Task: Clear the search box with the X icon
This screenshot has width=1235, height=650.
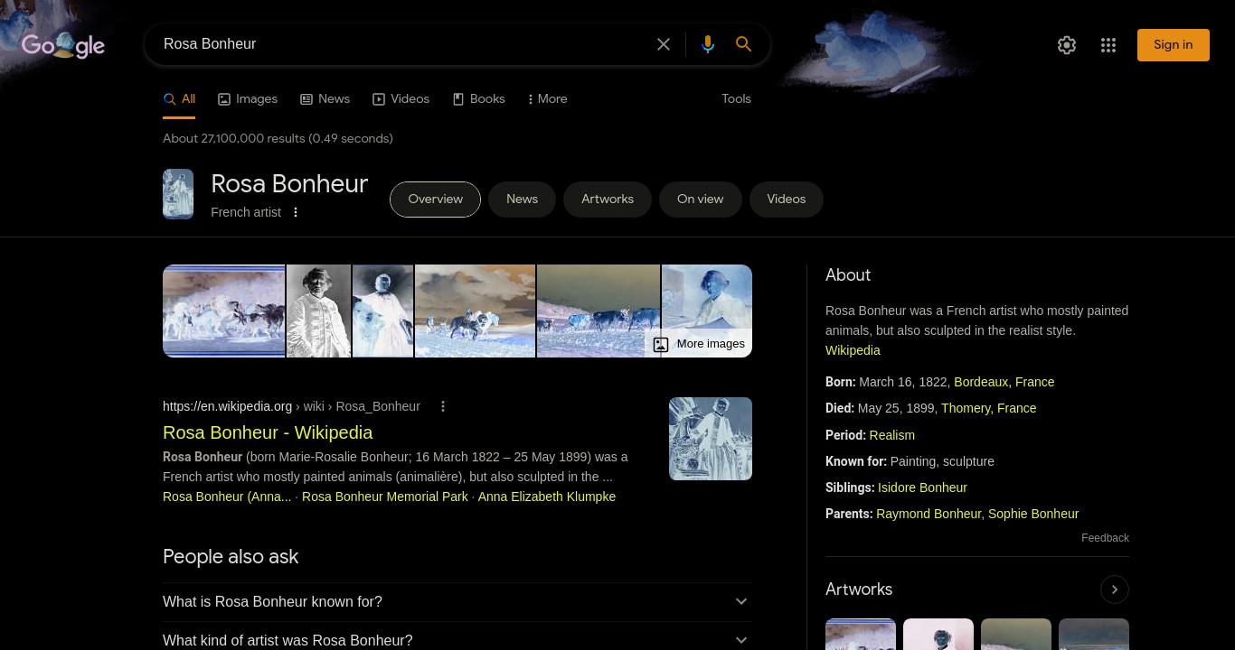Action: tap(664, 44)
